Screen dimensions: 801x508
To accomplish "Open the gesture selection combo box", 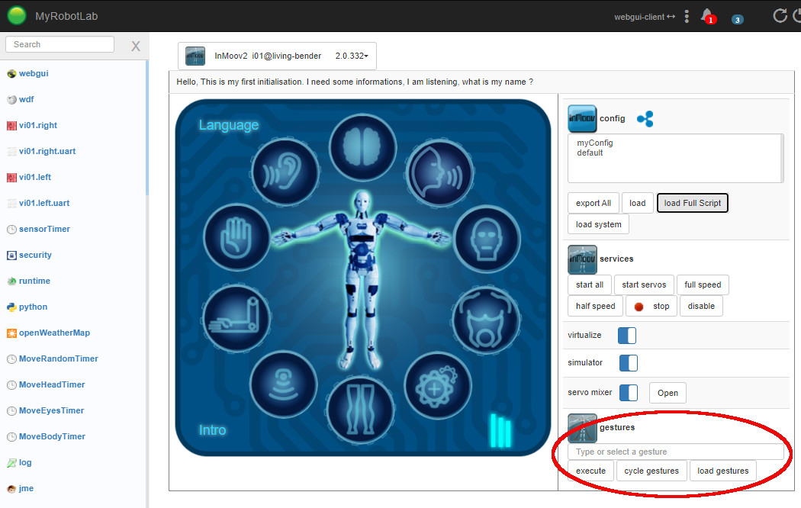I will [675, 452].
